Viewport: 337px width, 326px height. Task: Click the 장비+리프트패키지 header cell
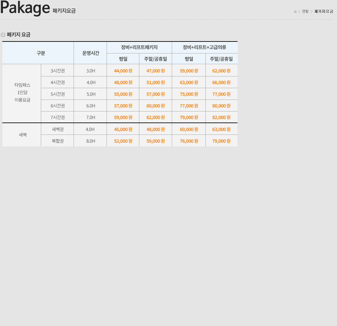point(139,47)
